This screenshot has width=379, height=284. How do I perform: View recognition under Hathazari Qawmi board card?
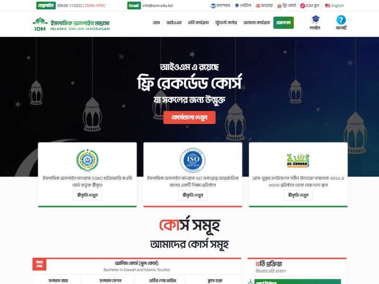[x=87, y=195]
